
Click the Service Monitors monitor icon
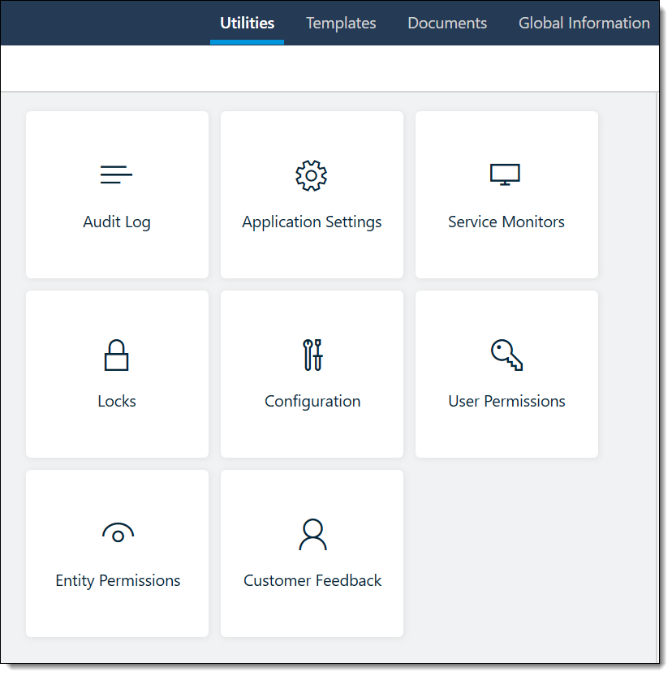pos(506,174)
